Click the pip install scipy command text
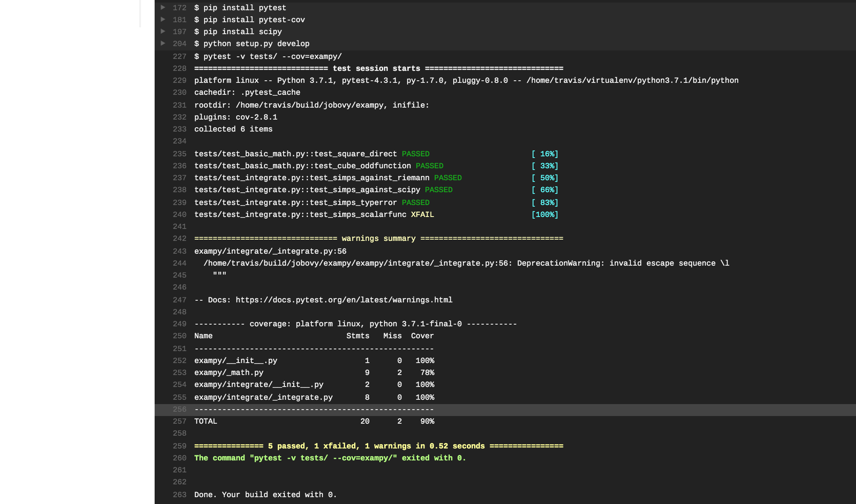Screen dimensions: 856x504 (238, 32)
